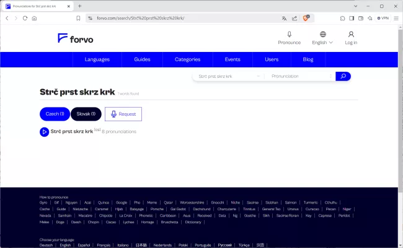Click the browser back arrow
Viewport: 403px width, 248px height.
click(x=7, y=18)
